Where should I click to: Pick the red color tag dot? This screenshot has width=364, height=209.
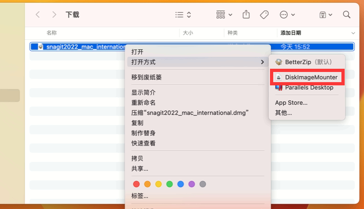coord(136,184)
